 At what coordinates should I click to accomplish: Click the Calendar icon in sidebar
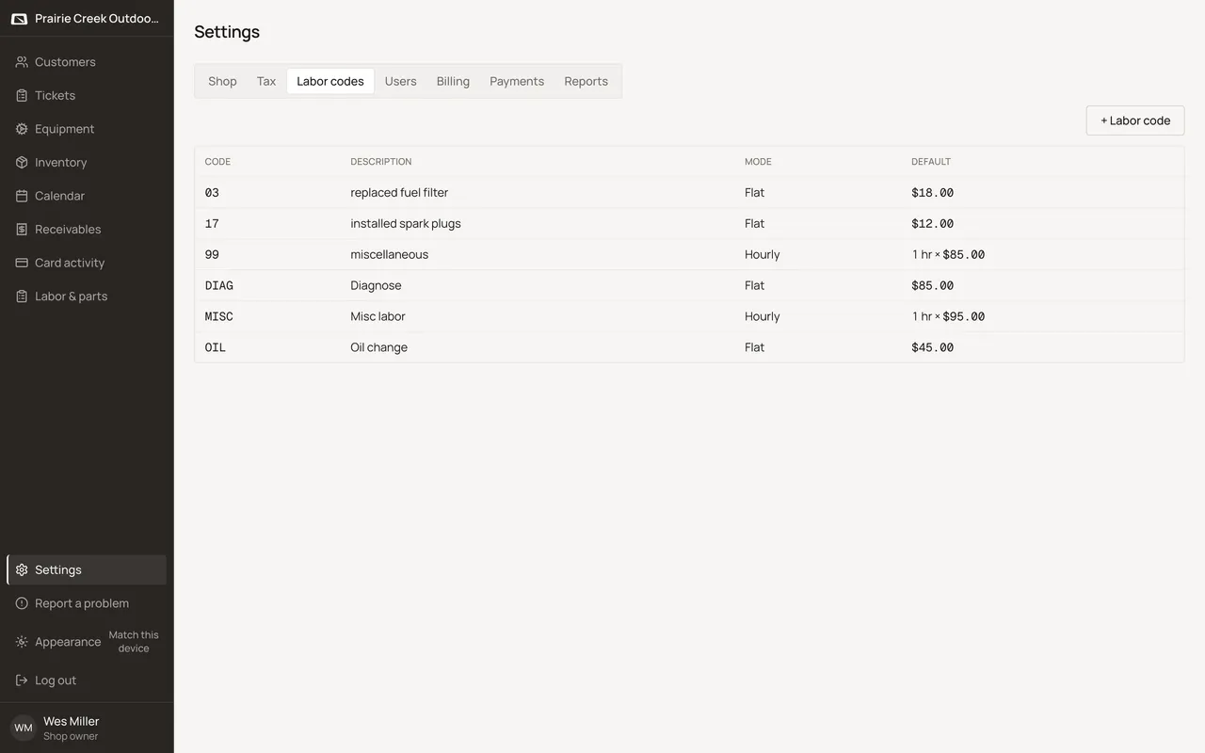click(22, 196)
